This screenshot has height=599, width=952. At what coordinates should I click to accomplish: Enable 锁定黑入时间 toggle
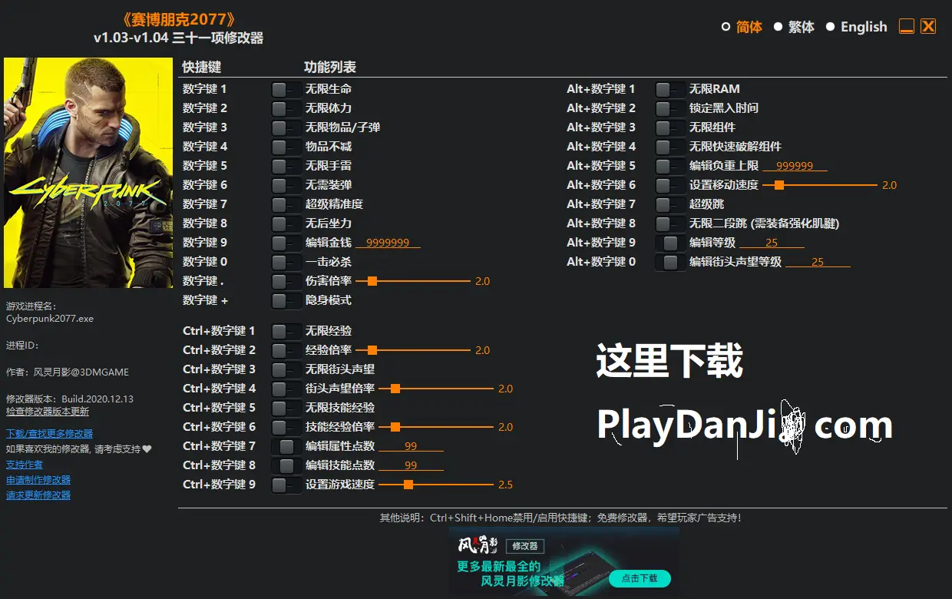tap(669, 108)
